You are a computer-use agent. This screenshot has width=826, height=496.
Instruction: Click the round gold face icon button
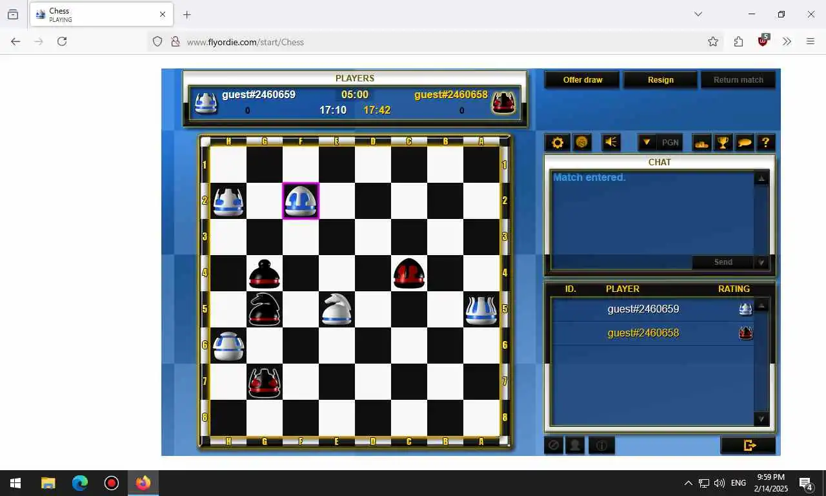click(x=582, y=143)
